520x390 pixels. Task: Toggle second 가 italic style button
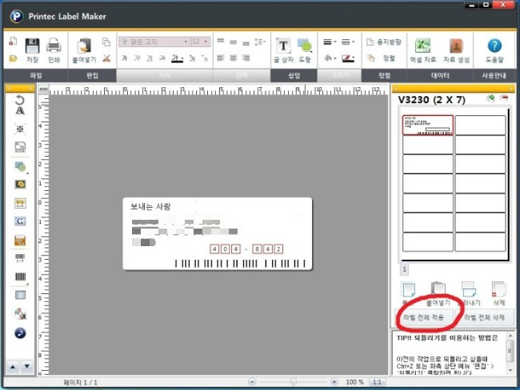137,58
